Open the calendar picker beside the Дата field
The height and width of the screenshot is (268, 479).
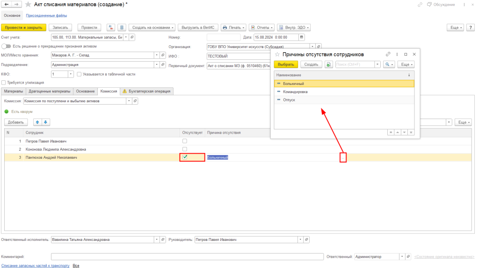click(x=301, y=37)
